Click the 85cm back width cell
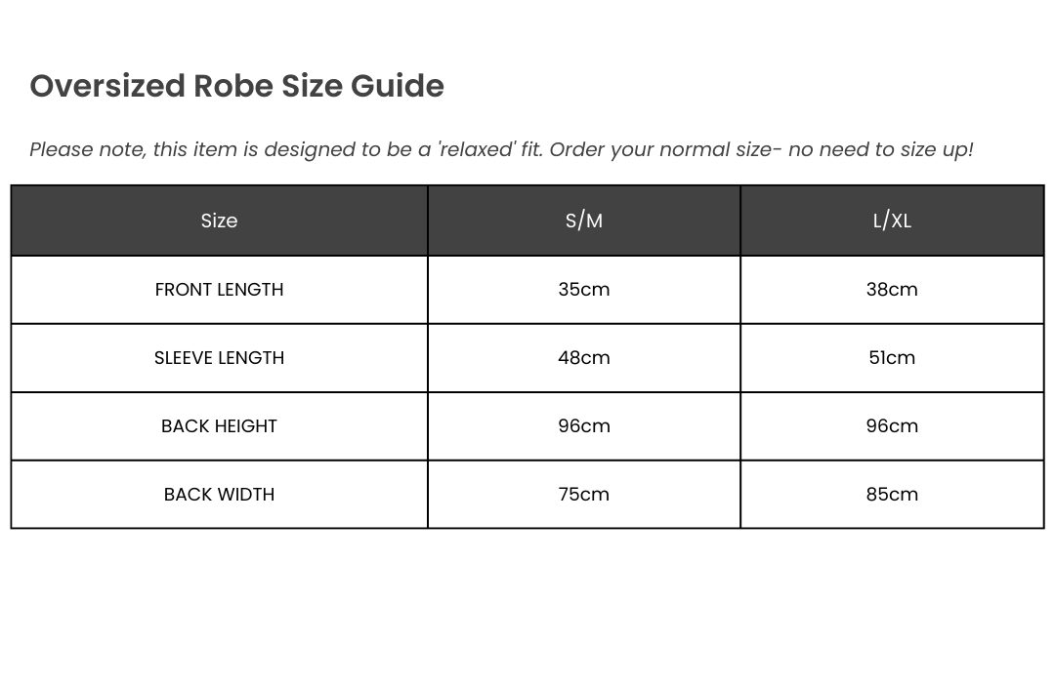Screen dimensions: 1055x683 892,495
